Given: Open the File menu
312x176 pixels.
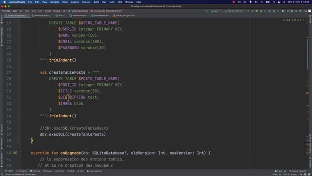Looking at the screenshot, I should pyautogui.click(x=30, y=2).
